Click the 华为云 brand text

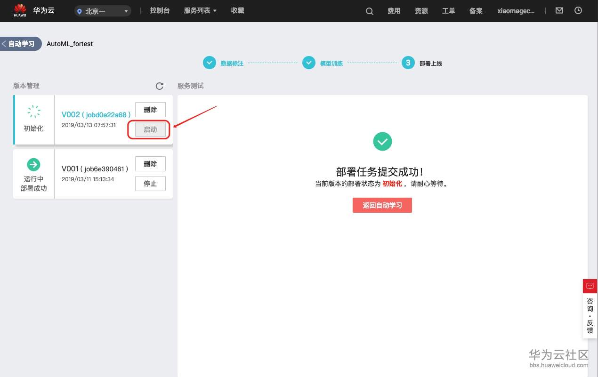click(44, 10)
